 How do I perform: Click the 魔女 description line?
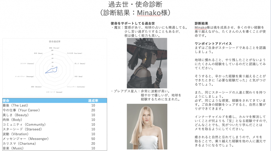pos(149,31)
